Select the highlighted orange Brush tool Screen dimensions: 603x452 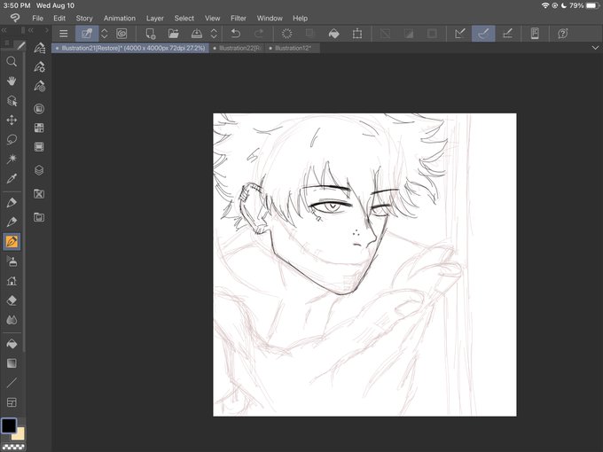12,242
